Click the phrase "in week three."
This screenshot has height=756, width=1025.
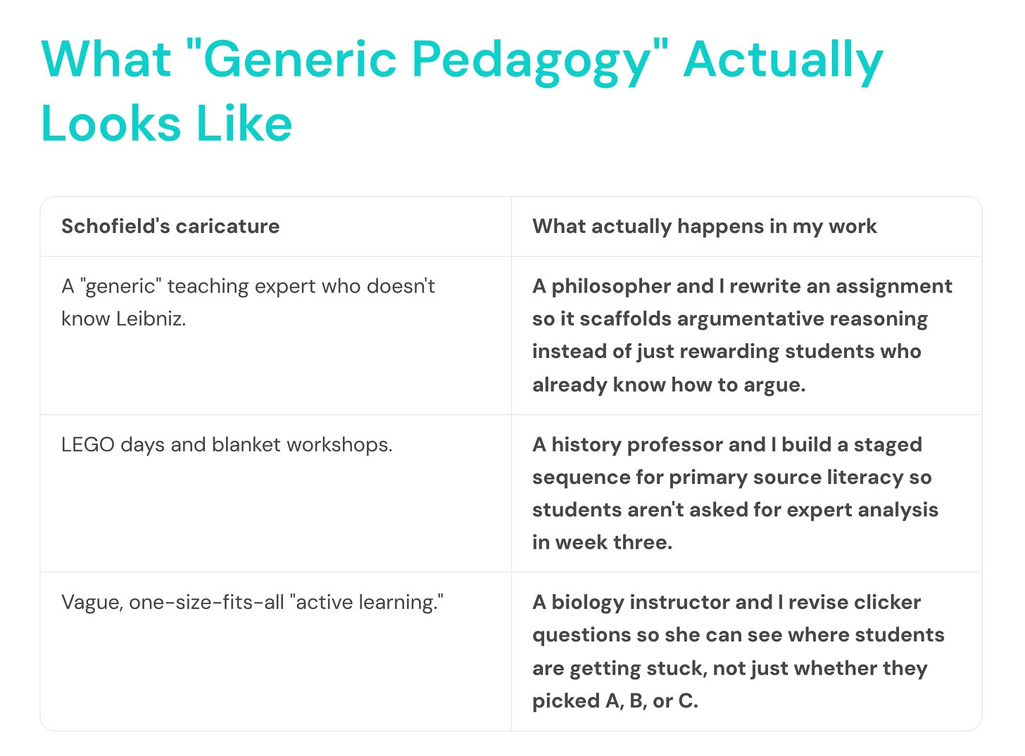(x=603, y=542)
